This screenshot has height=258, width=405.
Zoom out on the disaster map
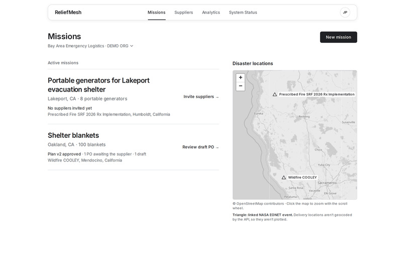tap(241, 86)
